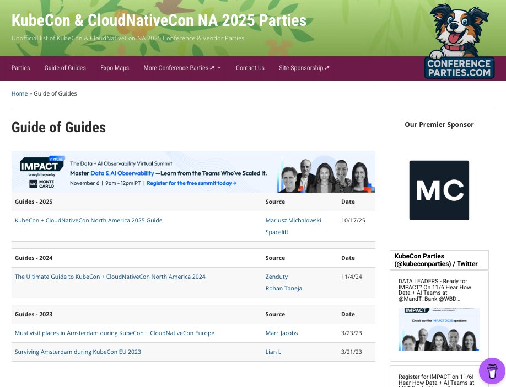Viewport: 506px width, 387px height.
Task: Open the purple coffee cup donation button
Action: (x=492, y=371)
